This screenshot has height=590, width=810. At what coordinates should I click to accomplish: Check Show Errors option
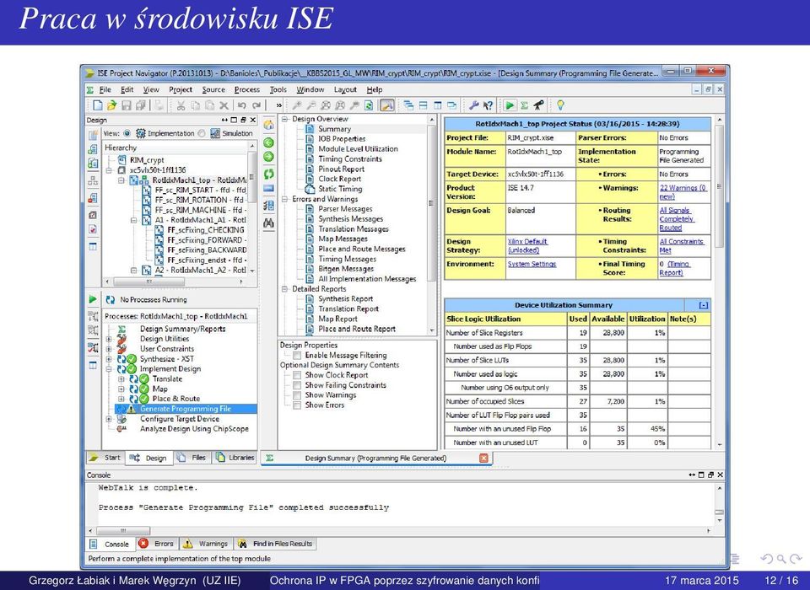[297, 405]
